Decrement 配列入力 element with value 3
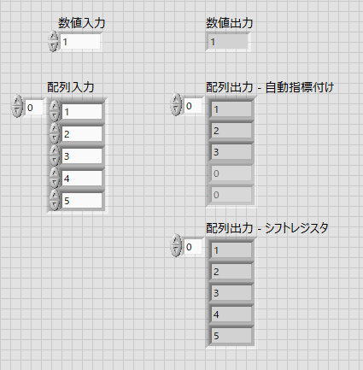The width and height of the screenshot is (363, 370). point(55,161)
